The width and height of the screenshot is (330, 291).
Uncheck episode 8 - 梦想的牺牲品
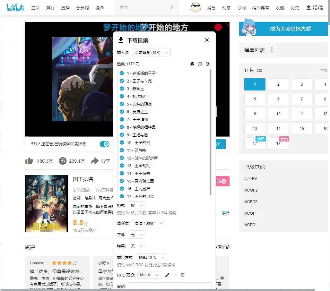122,127
